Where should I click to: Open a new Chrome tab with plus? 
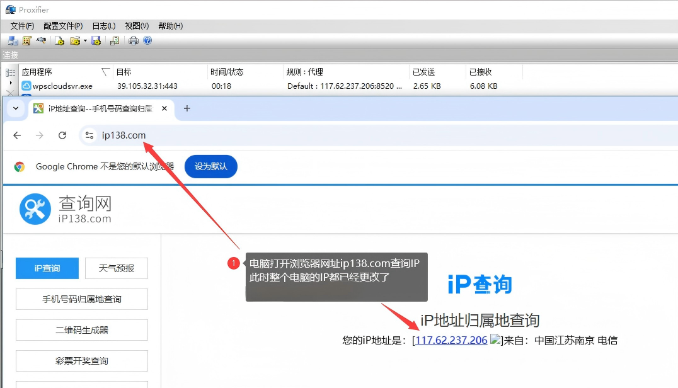pyautogui.click(x=187, y=108)
